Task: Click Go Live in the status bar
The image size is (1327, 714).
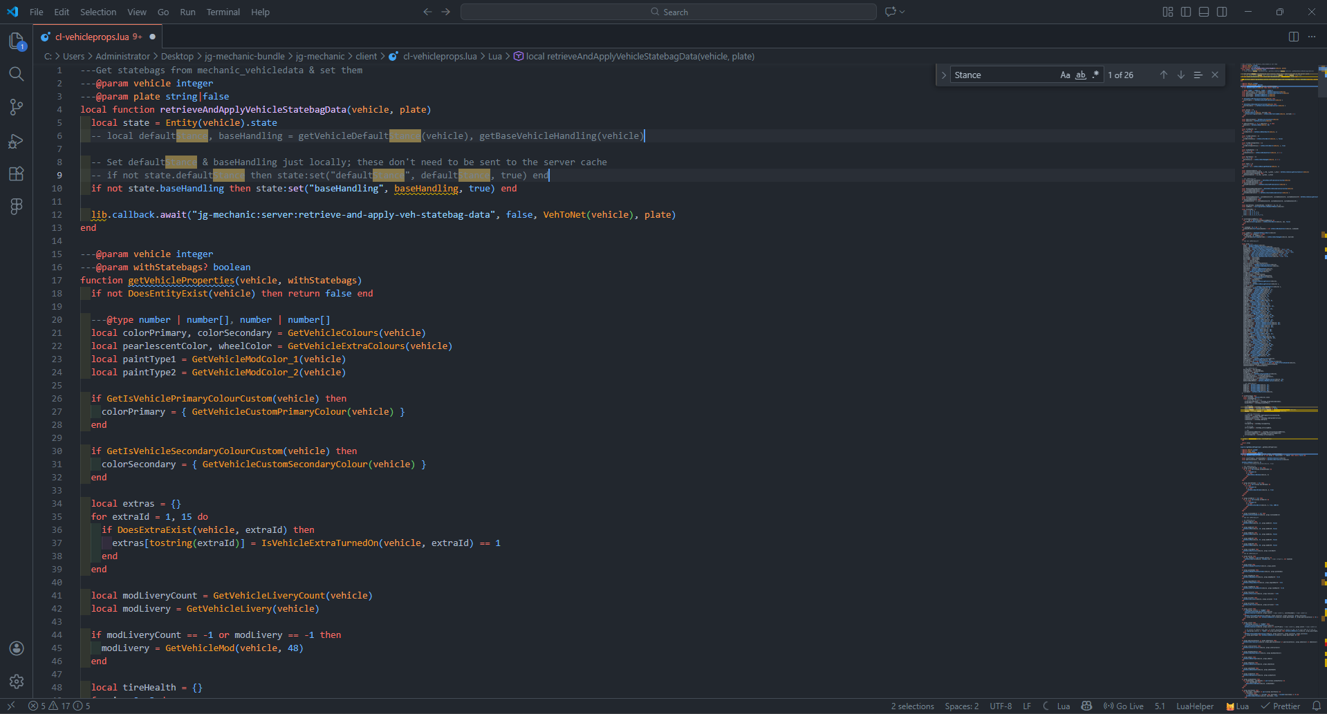Action: (1124, 706)
